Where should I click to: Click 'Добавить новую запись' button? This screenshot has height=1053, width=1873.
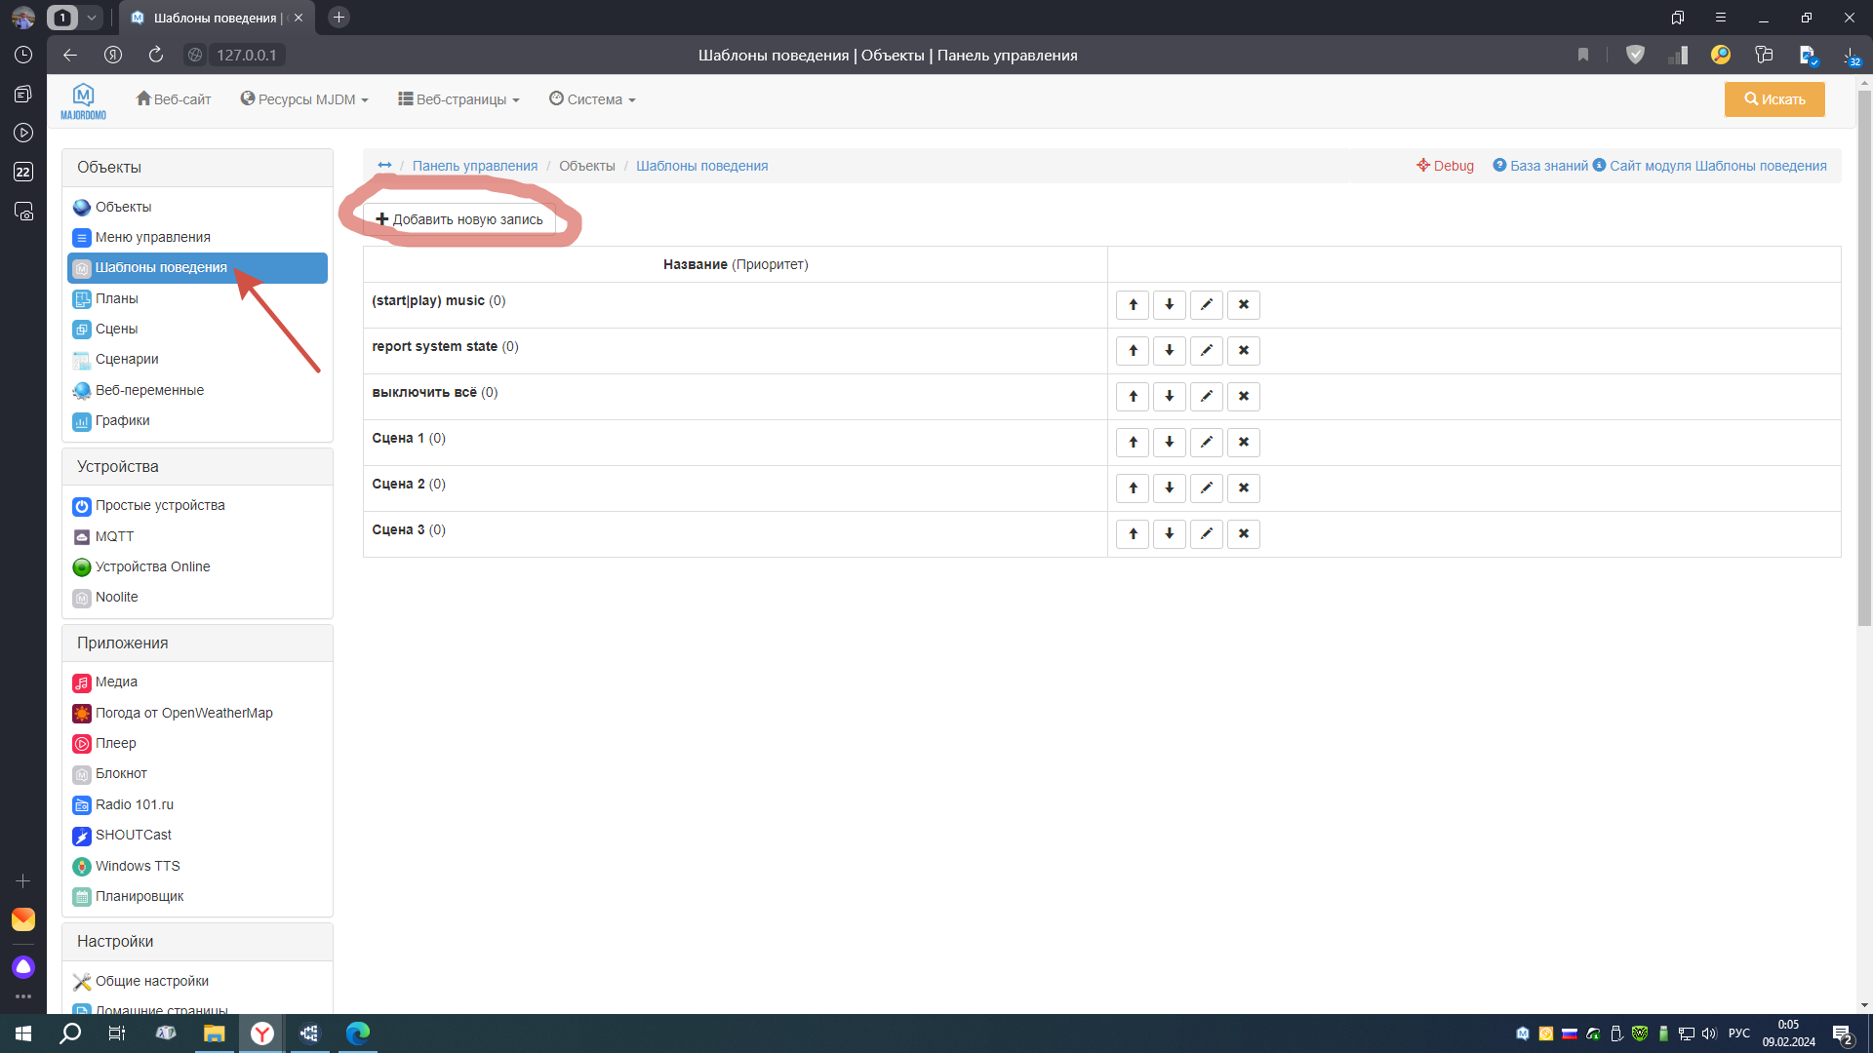(459, 219)
